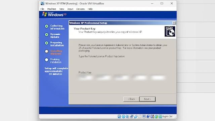Open the View menu
This screenshot has width=215, height=121.
(61, 9)
